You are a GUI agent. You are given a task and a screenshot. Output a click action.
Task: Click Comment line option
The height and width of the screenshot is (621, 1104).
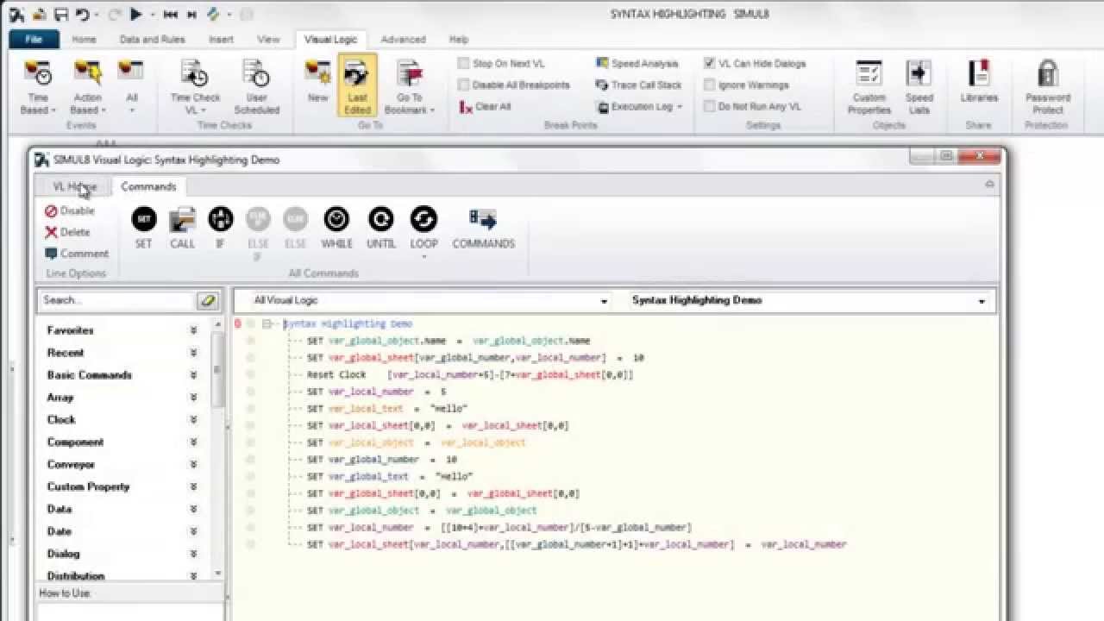pos(77,254)
